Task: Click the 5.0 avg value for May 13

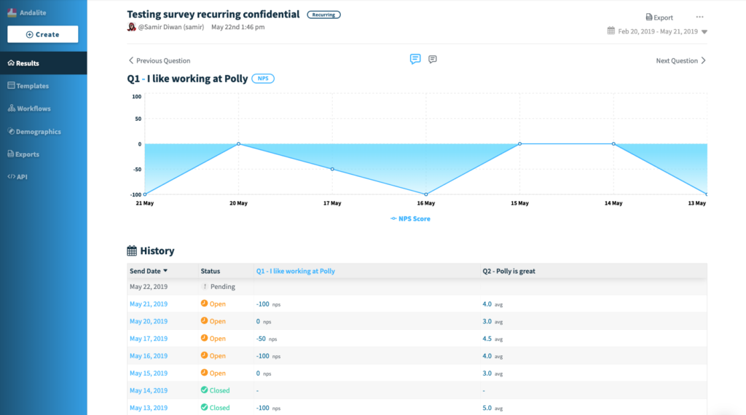Action: pyautogui.click(x=492, y=408)
